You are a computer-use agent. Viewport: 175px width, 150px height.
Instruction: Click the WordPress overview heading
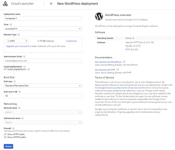[118, 15]
